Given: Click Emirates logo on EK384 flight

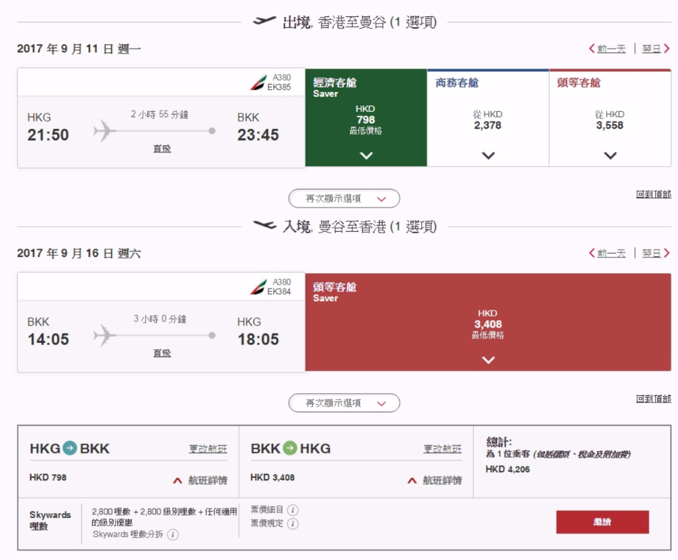Looking at the screenshot, I should coord(258,287).
